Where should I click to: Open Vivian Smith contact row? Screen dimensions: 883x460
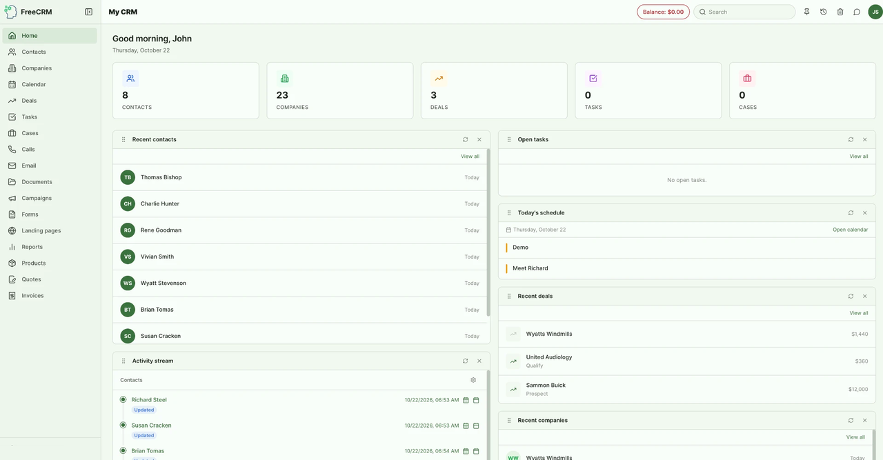click(x=300, y=257)
